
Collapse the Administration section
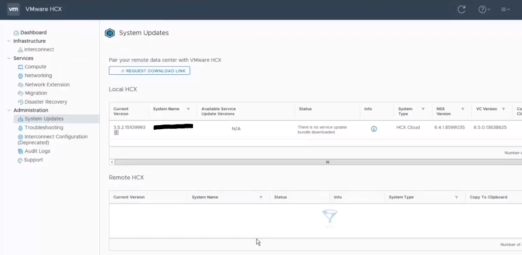(9, 110)
